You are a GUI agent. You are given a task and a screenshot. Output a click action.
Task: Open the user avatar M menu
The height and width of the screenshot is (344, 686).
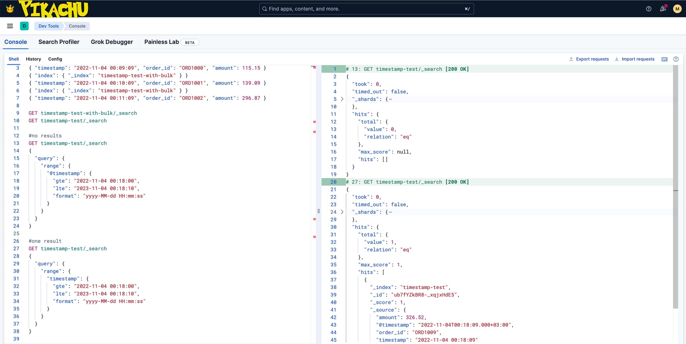point(677,9)
